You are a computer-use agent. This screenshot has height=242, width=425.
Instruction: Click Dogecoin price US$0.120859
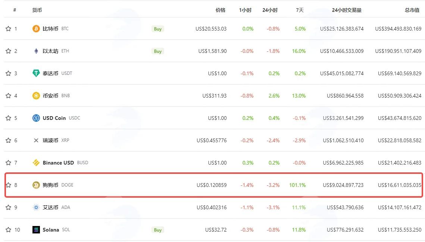click(212, 185)
